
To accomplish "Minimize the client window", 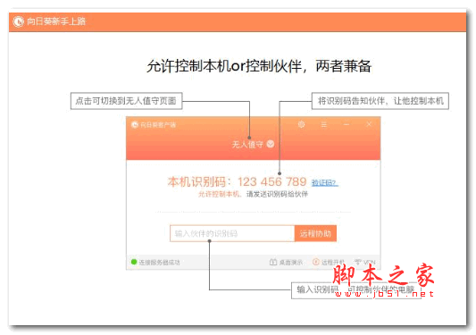I will tap(347, 124).
